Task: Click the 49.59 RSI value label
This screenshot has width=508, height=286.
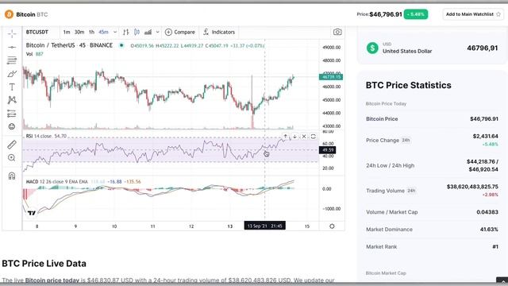Action: pyautogui.click(x=328, y=150)
